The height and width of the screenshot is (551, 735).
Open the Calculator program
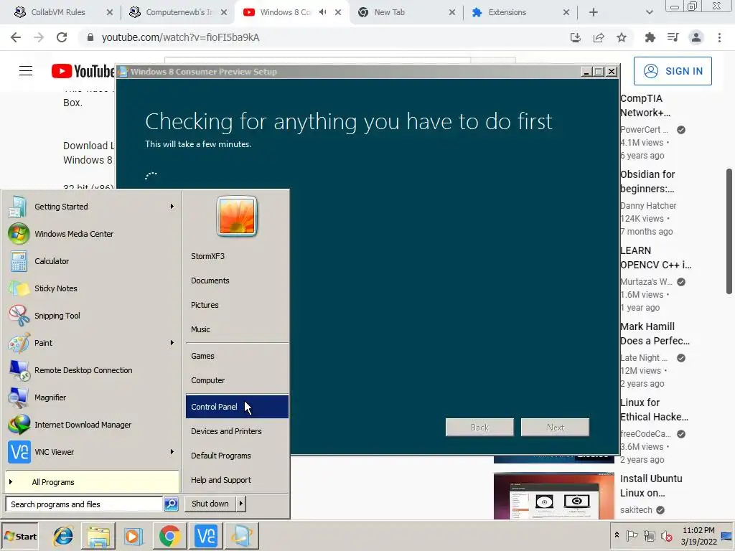click(91, 261)
